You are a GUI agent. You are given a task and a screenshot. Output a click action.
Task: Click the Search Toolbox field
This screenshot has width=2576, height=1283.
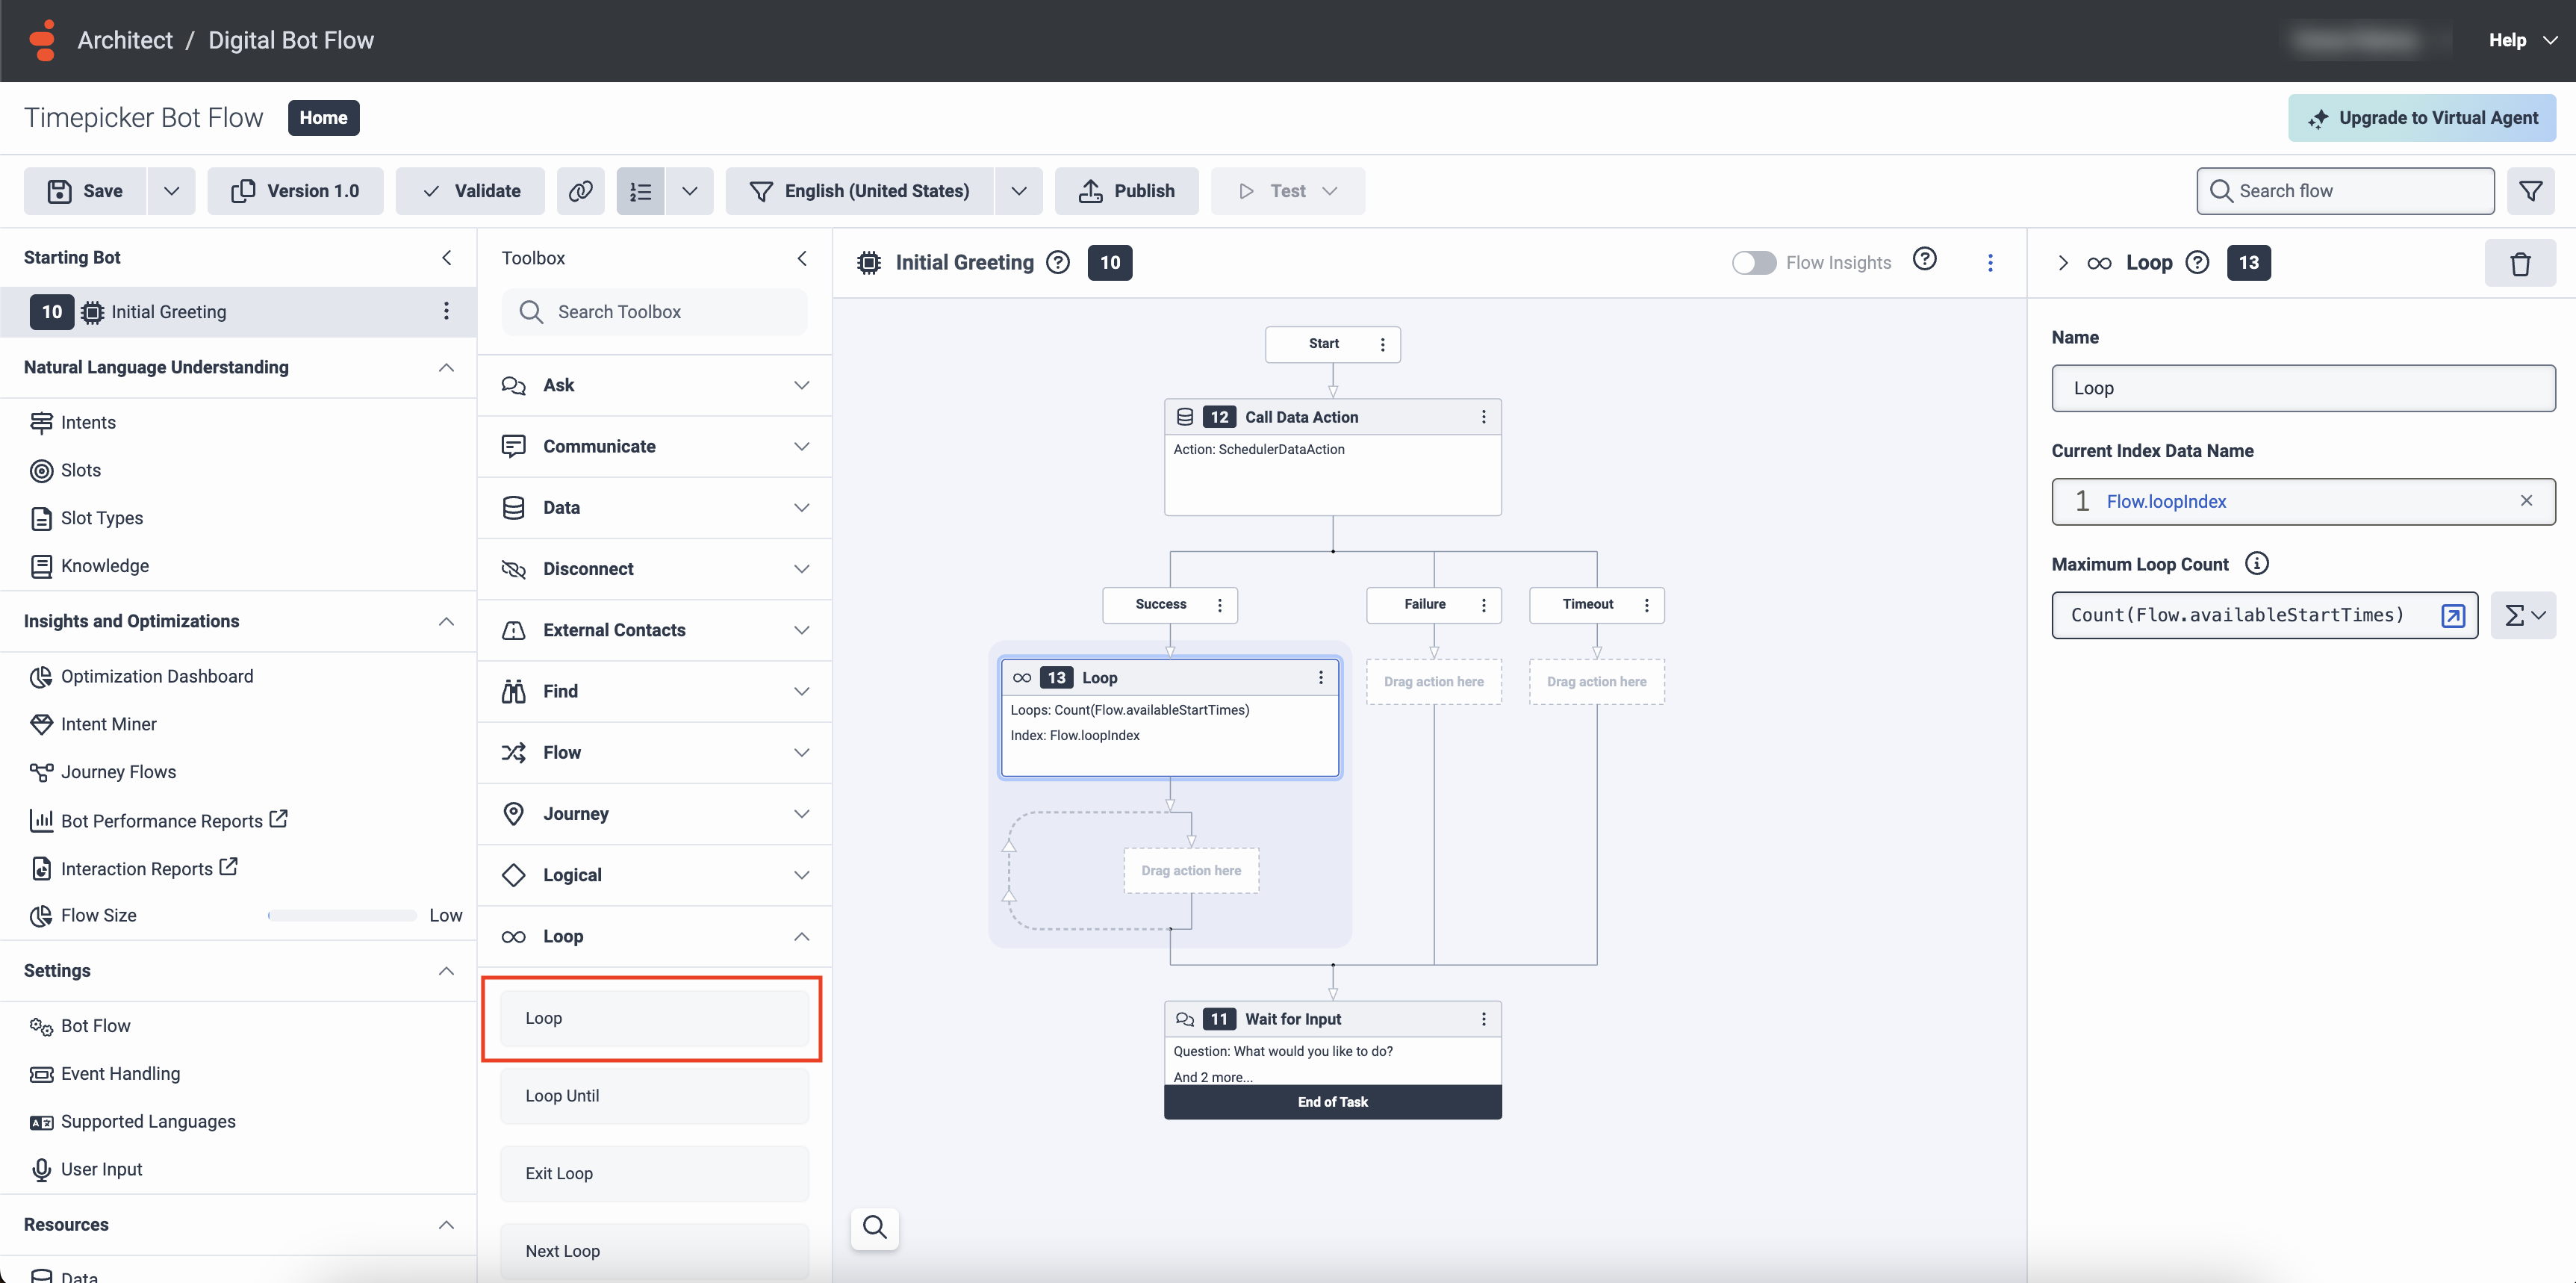tap(655, 312)
